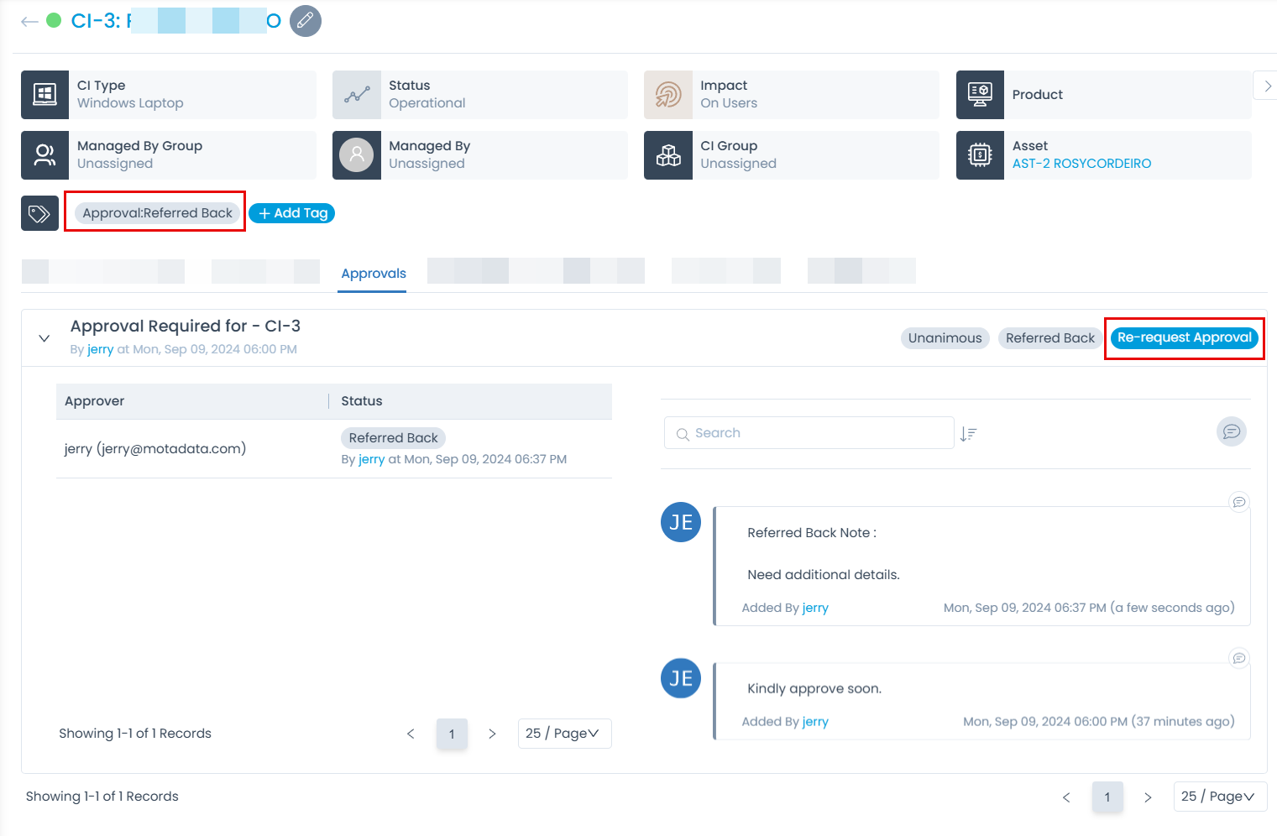Click the back arrow at top left
The image size is (1277, 836).
tap(30, 22)
